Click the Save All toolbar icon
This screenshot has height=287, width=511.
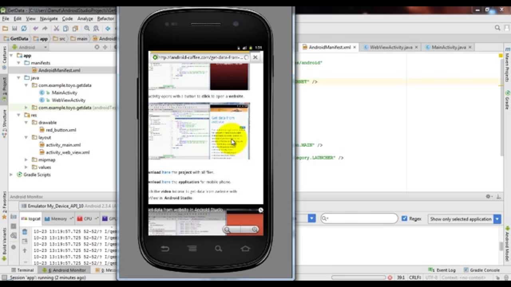coord(14,28)
